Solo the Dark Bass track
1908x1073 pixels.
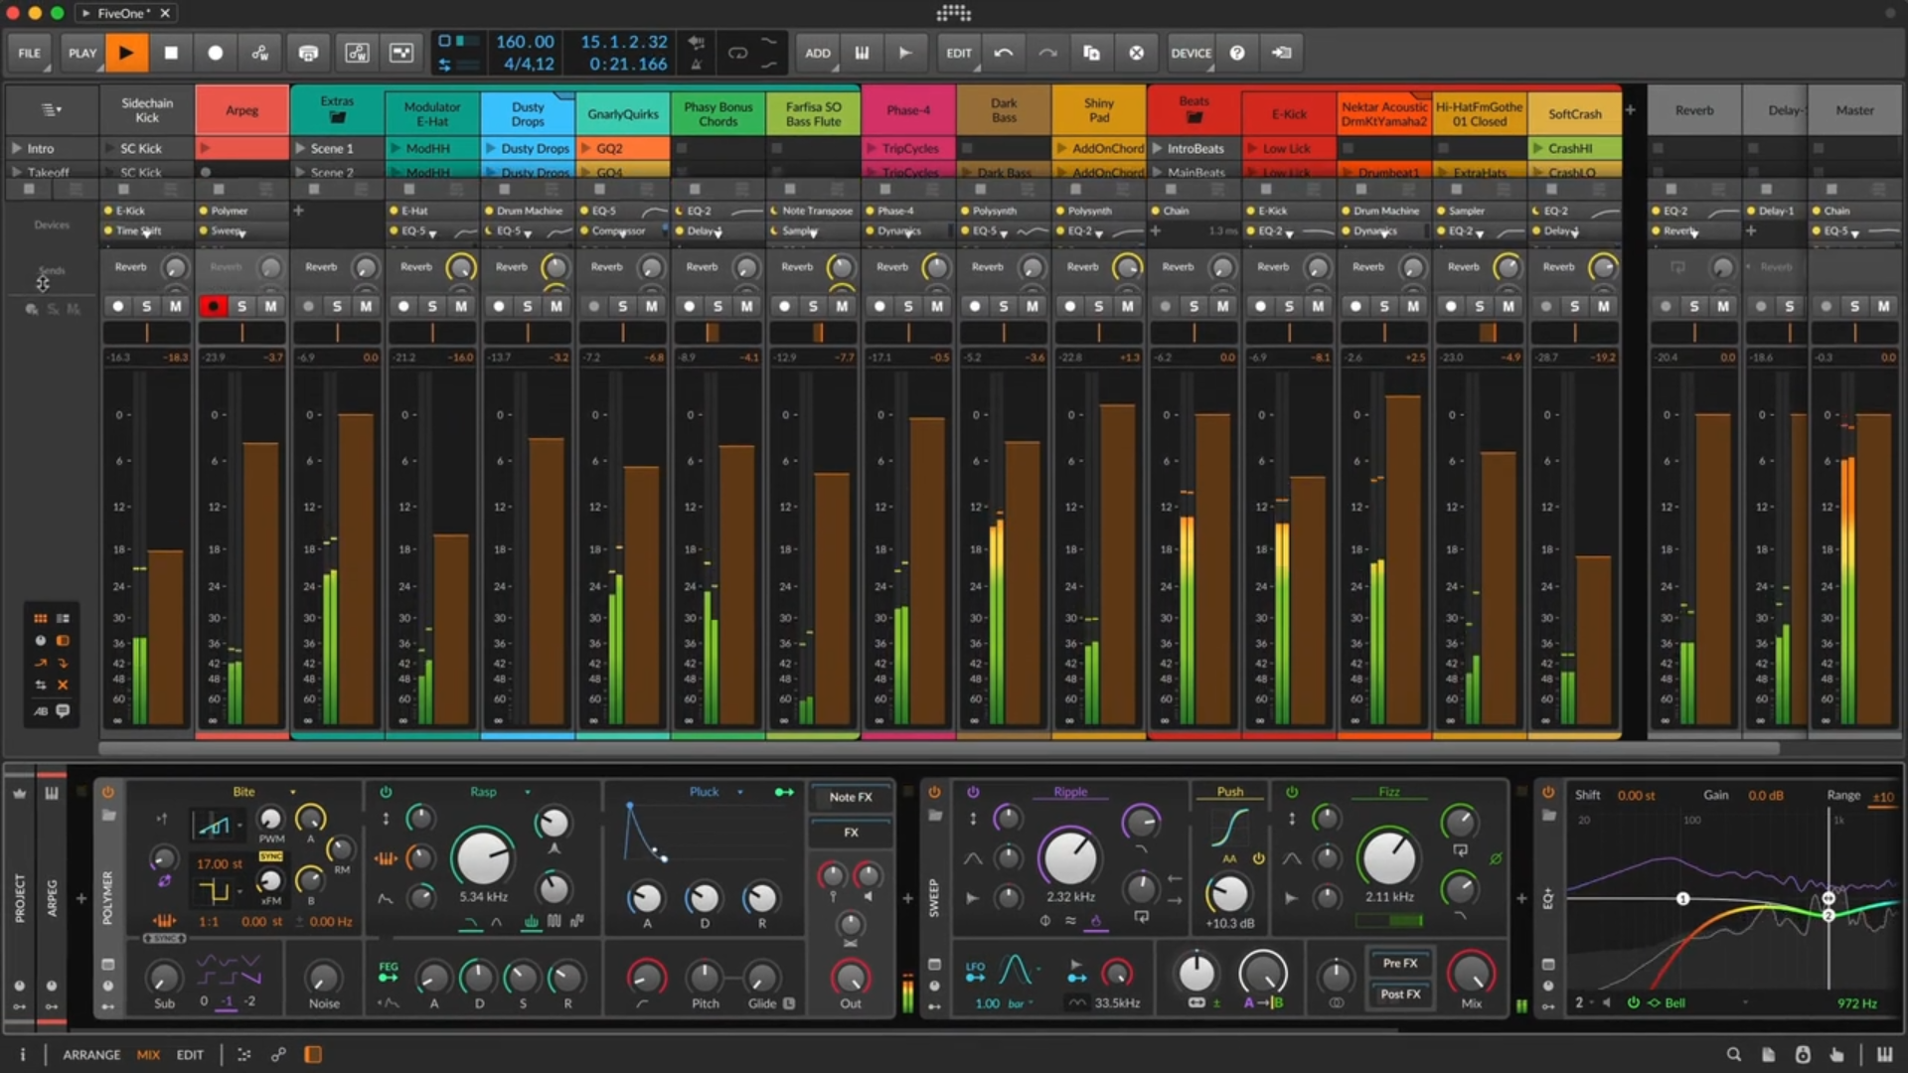1004,306
